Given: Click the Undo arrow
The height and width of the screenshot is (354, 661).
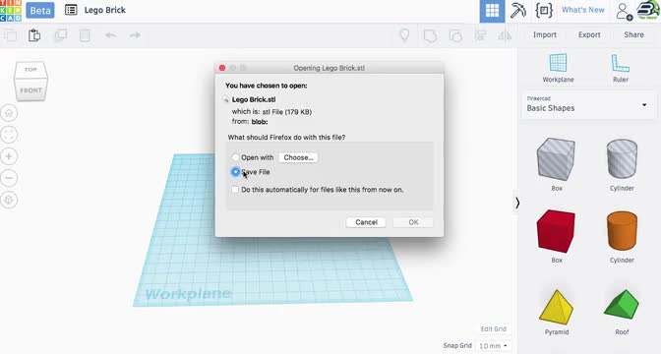Looking at the screenshot, I should pos(110,35).
